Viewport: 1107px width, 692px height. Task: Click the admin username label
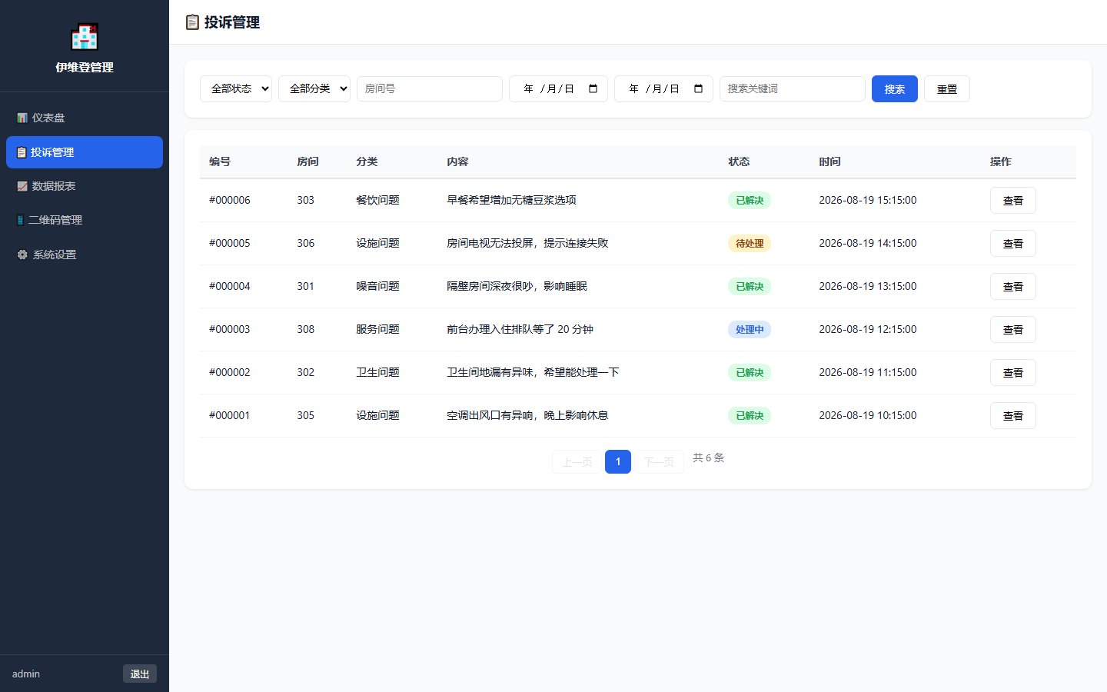point(26,674)
